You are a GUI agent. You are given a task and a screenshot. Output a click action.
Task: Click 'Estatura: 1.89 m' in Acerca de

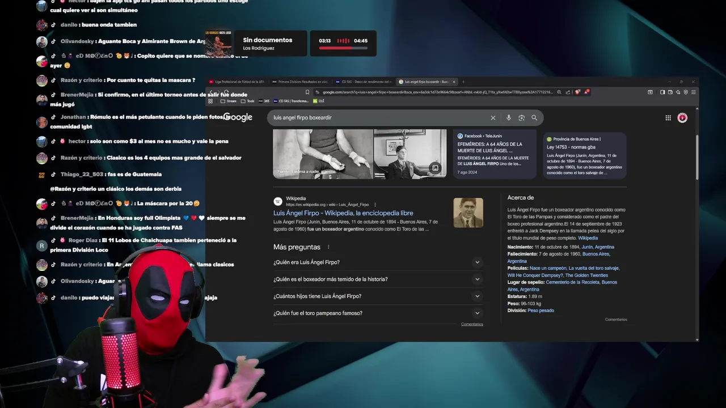click(x=525, y=296)
